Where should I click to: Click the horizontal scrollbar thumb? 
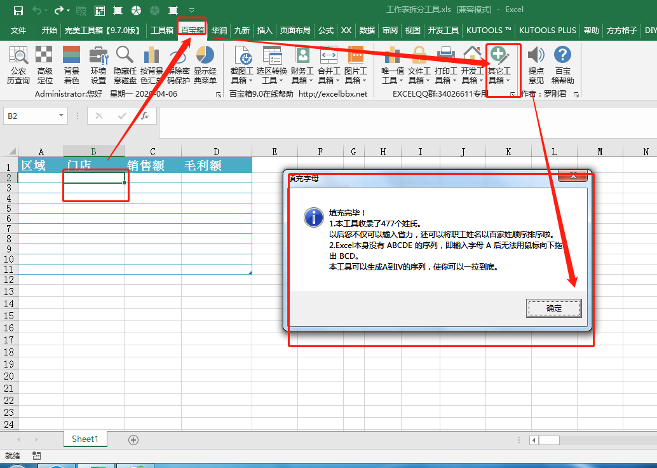tap(550, 440)
